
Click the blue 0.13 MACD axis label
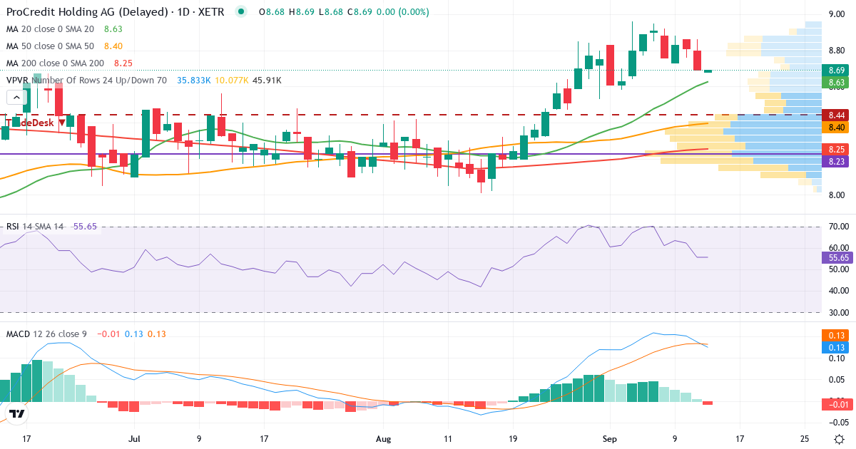tap(836, 347)
